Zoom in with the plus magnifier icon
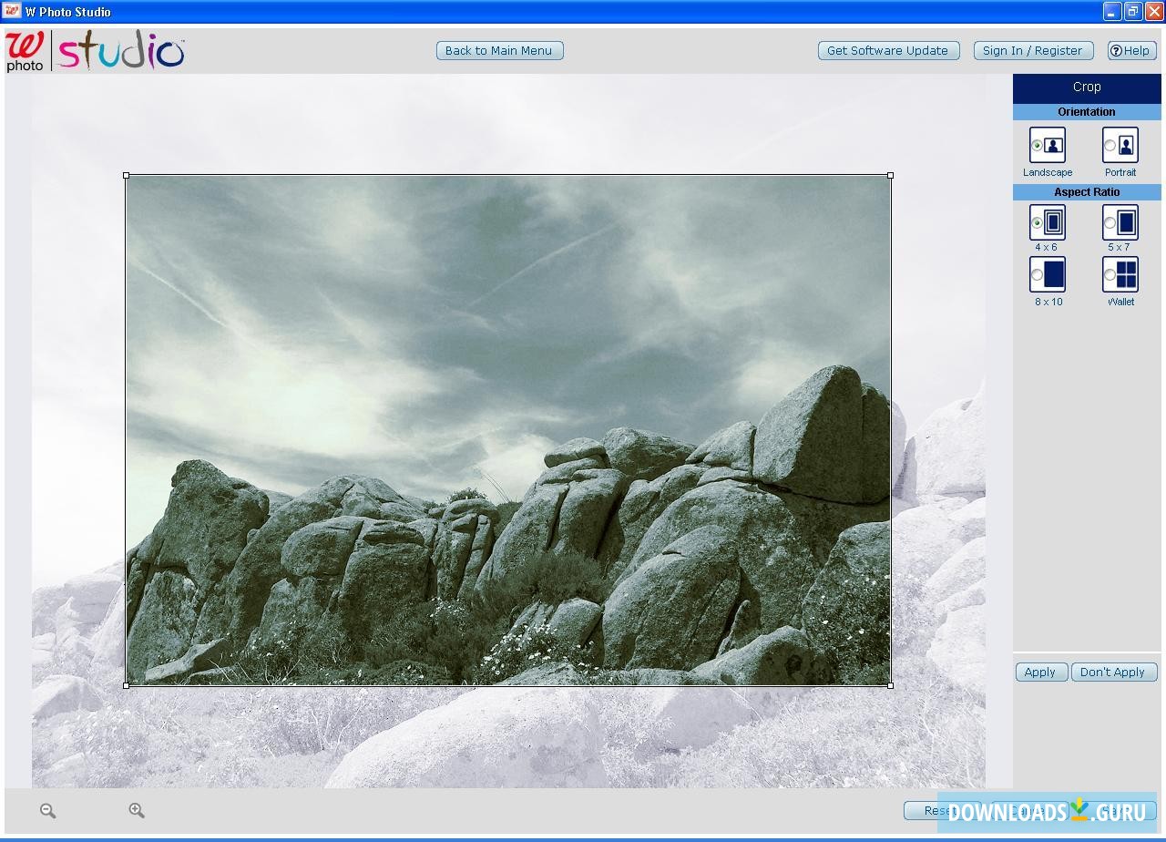1166x842 pixels. 137,810
